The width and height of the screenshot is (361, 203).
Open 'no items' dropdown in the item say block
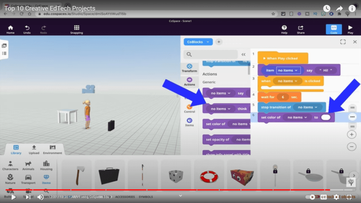click(x=288, y=70)
